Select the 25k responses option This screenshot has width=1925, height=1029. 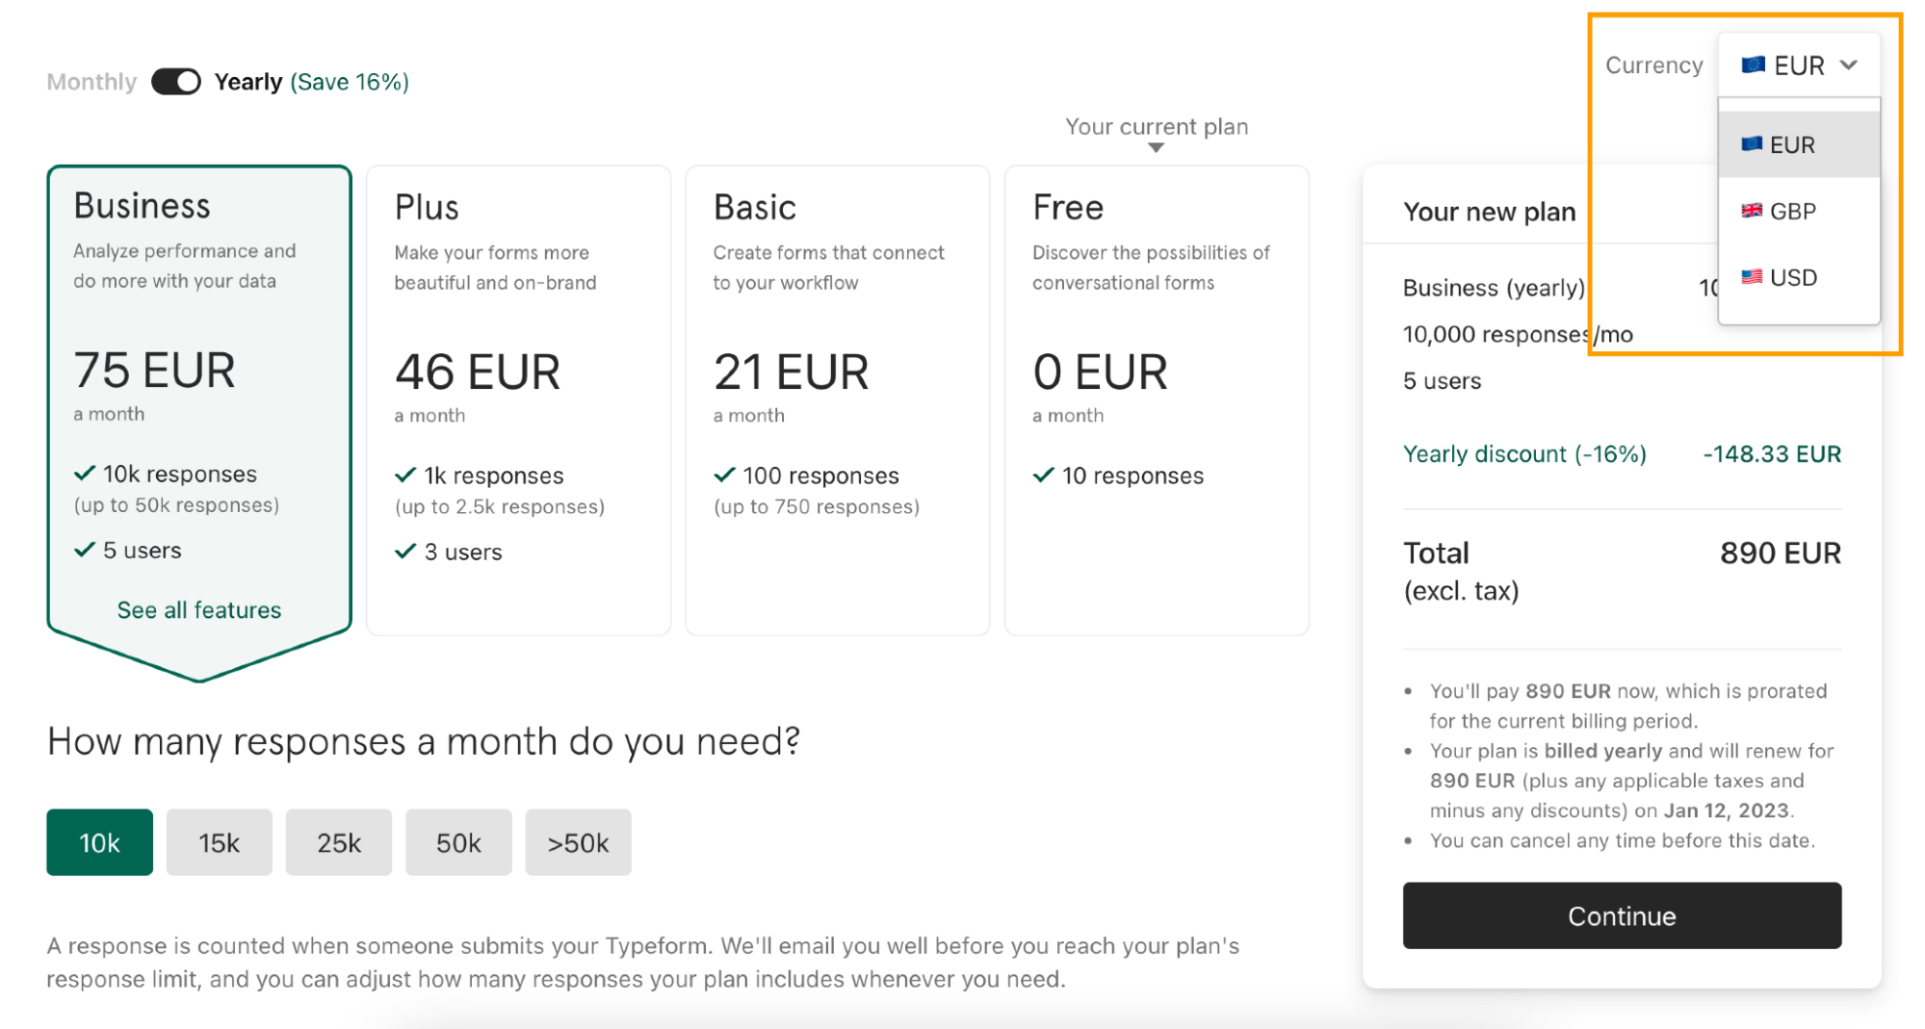(339, 842)
